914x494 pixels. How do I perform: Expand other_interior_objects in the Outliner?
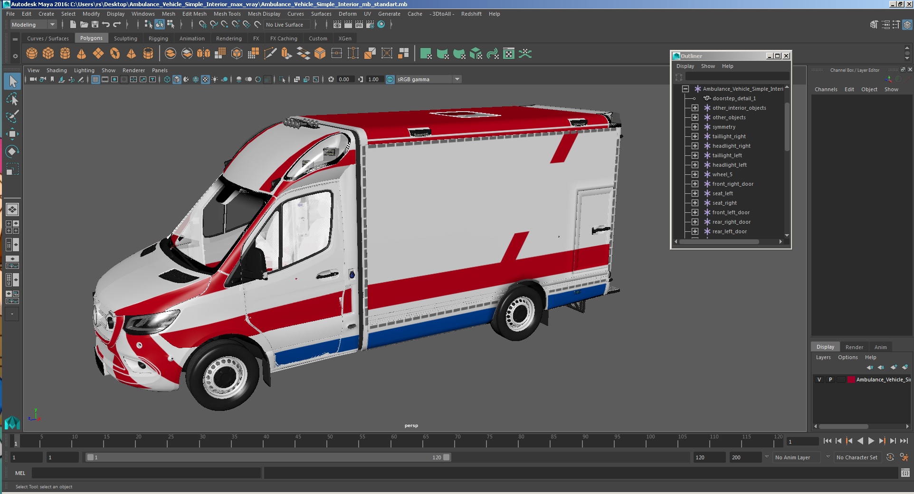[x=695, y=108]
